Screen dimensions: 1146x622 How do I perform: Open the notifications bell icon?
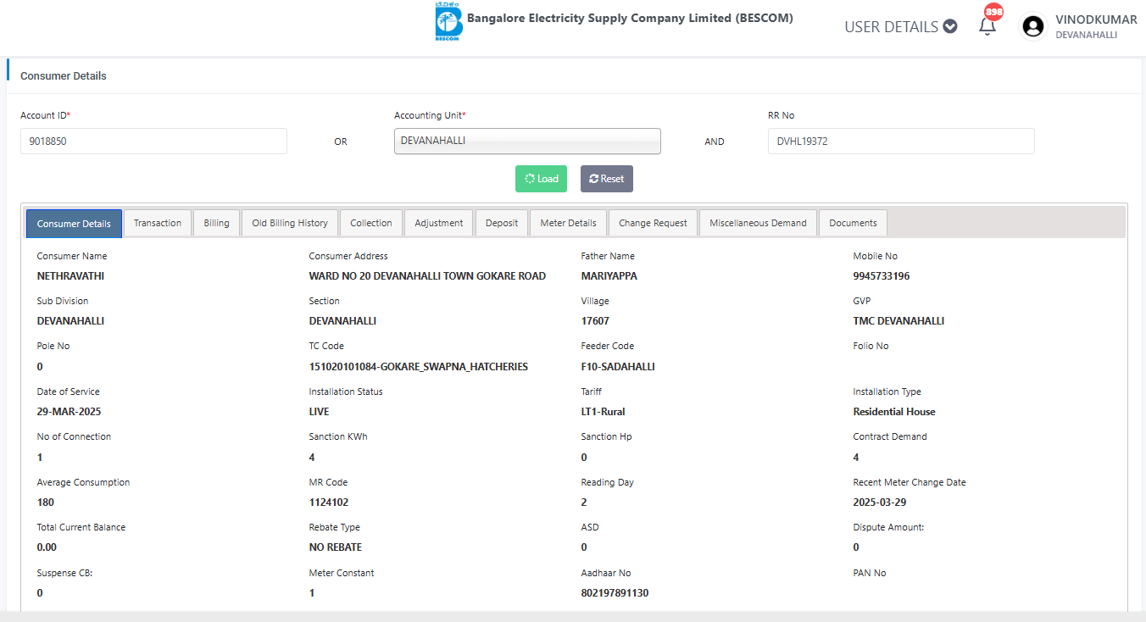pyautogui.click(x=987, y=26)
